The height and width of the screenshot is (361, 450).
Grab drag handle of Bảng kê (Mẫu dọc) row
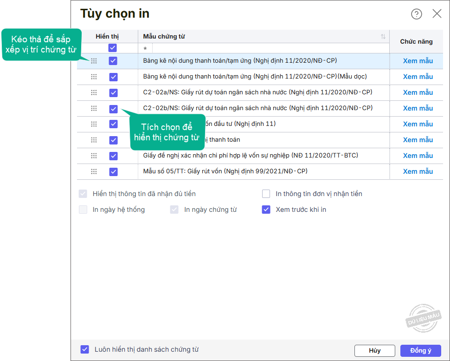(x=94, y=77)
